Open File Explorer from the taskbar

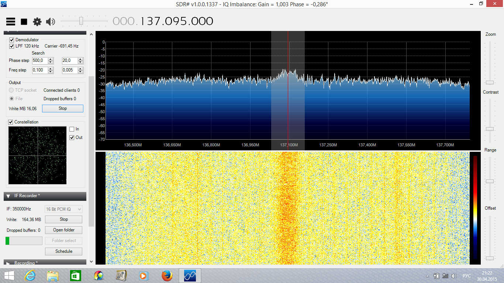pos(53,276)
